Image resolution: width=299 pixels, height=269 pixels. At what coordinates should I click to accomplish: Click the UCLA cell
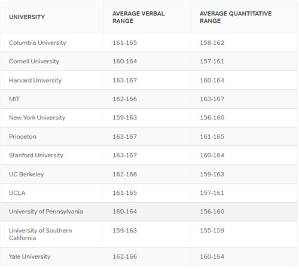click(x=17, y=193)
